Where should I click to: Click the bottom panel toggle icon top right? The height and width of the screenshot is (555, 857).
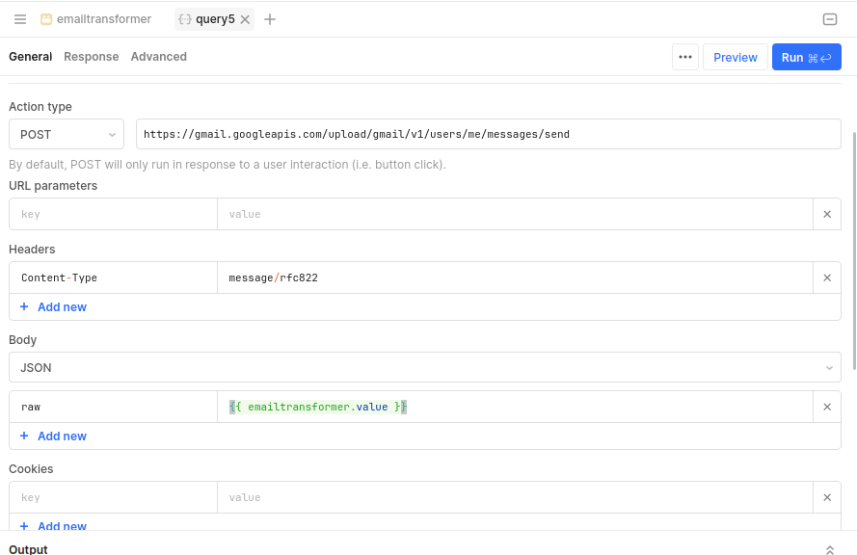830,18
